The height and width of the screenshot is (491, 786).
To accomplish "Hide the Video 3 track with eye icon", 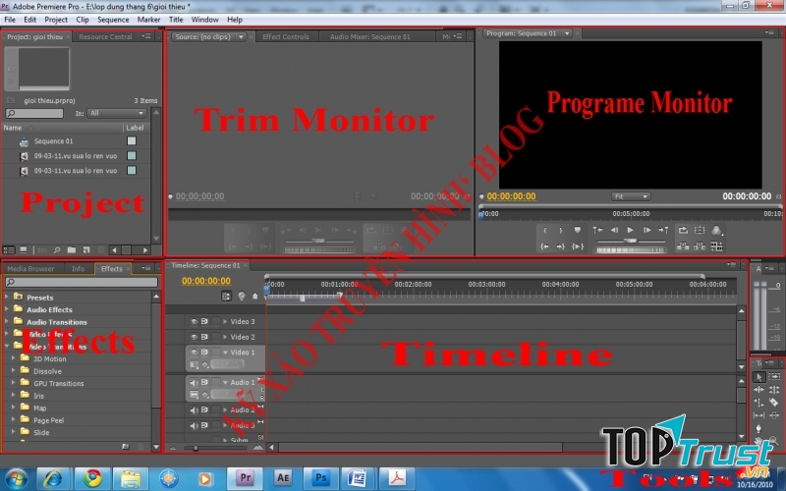I will 194,321.
